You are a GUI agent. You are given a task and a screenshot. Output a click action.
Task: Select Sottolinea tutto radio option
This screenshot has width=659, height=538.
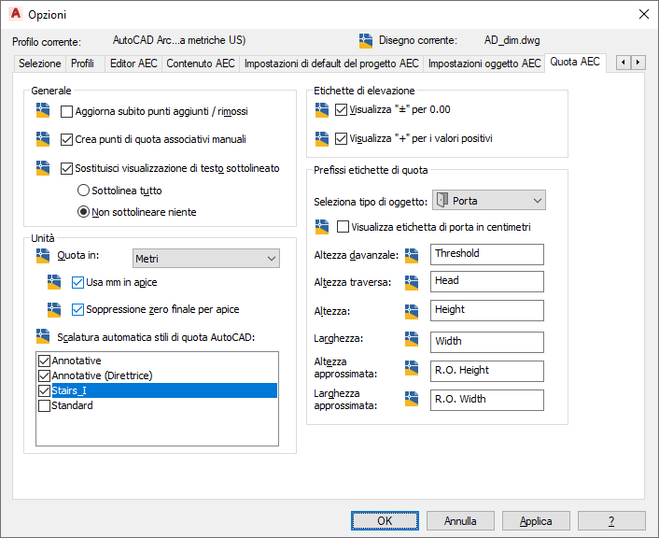point(83,191)
